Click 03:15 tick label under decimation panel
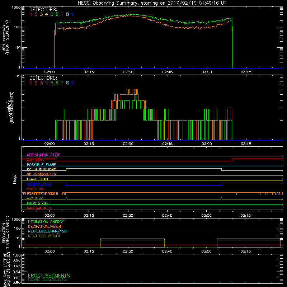The image size is (287, 287). pyautogui.click(x=246, y=251)
